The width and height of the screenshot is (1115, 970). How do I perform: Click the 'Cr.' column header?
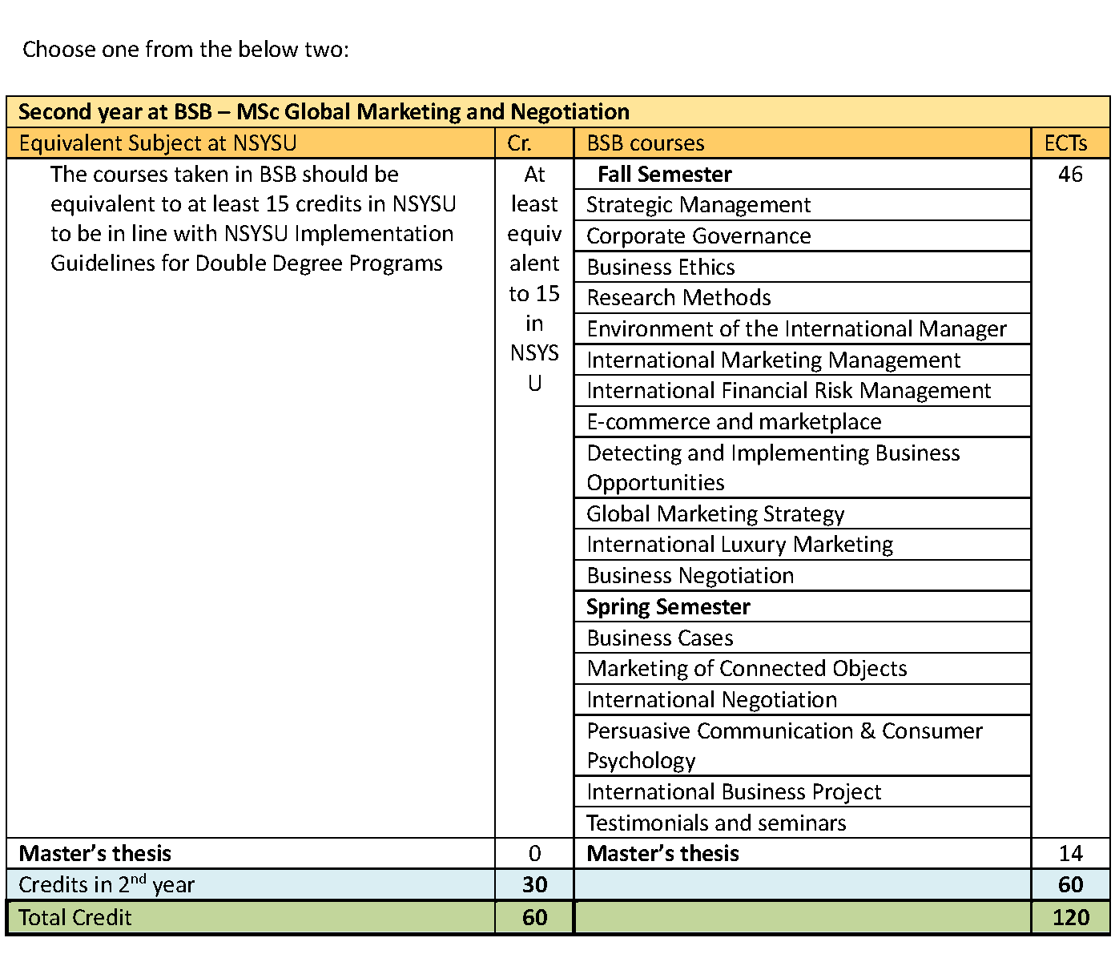(x=519, y=143)
